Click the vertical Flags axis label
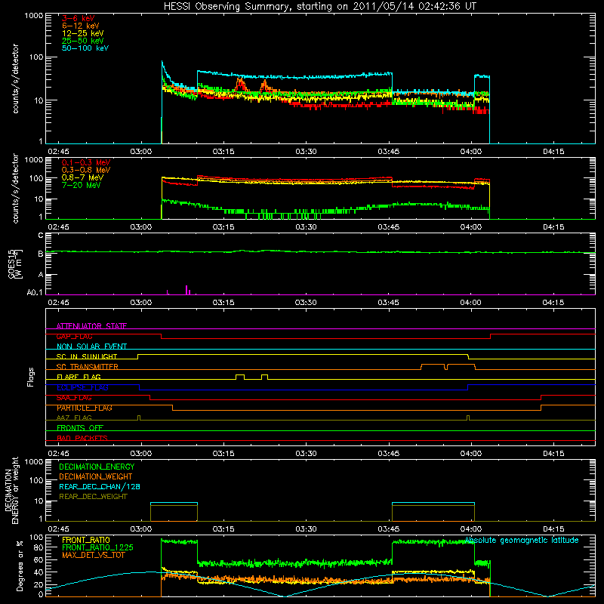Screen dimensions: 604x604 pyautogui.click(x=31, y=377)
